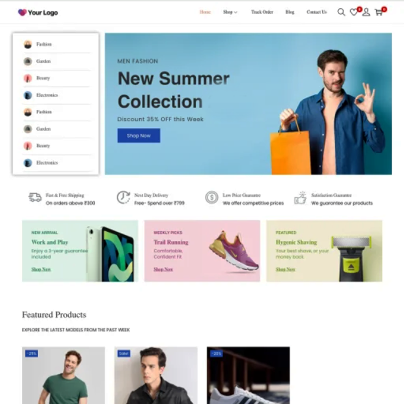This screenshot has height=404, width=404.
Task: Click the Satisfaction Guarantee thumbs-up icon
Action: click(x=300, y=198)
